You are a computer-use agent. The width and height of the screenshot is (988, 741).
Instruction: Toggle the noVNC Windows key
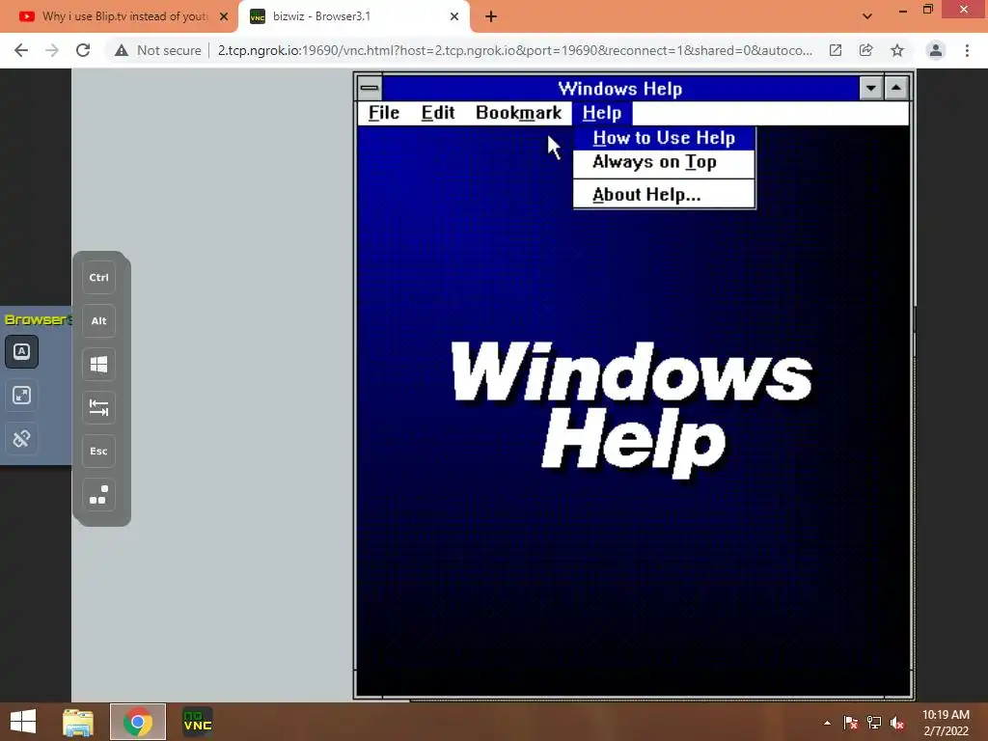(99, 364)
